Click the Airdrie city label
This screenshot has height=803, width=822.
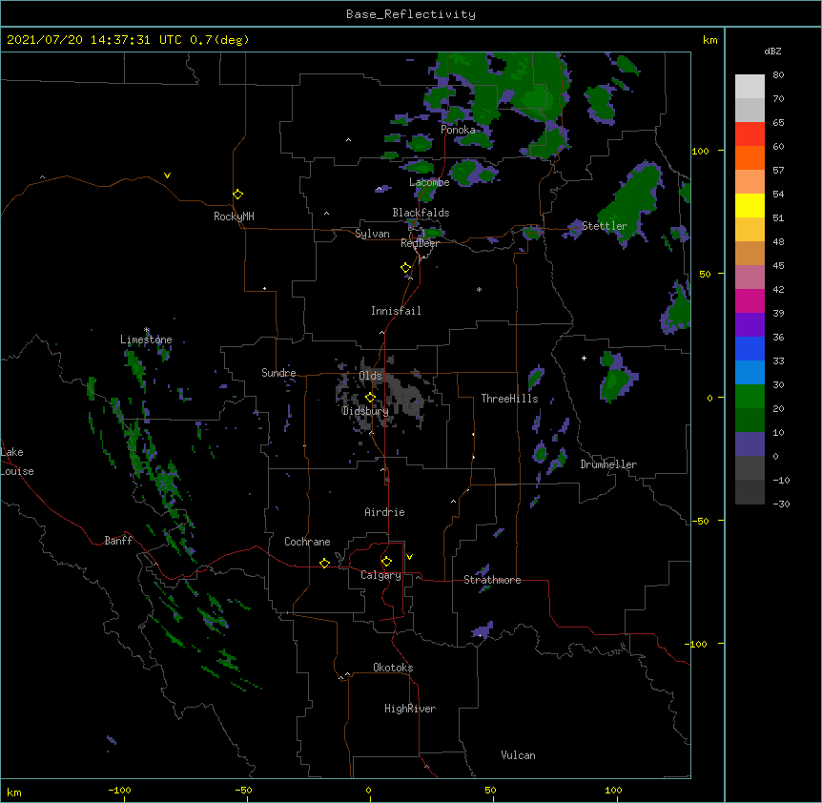[x=384, y=512]
